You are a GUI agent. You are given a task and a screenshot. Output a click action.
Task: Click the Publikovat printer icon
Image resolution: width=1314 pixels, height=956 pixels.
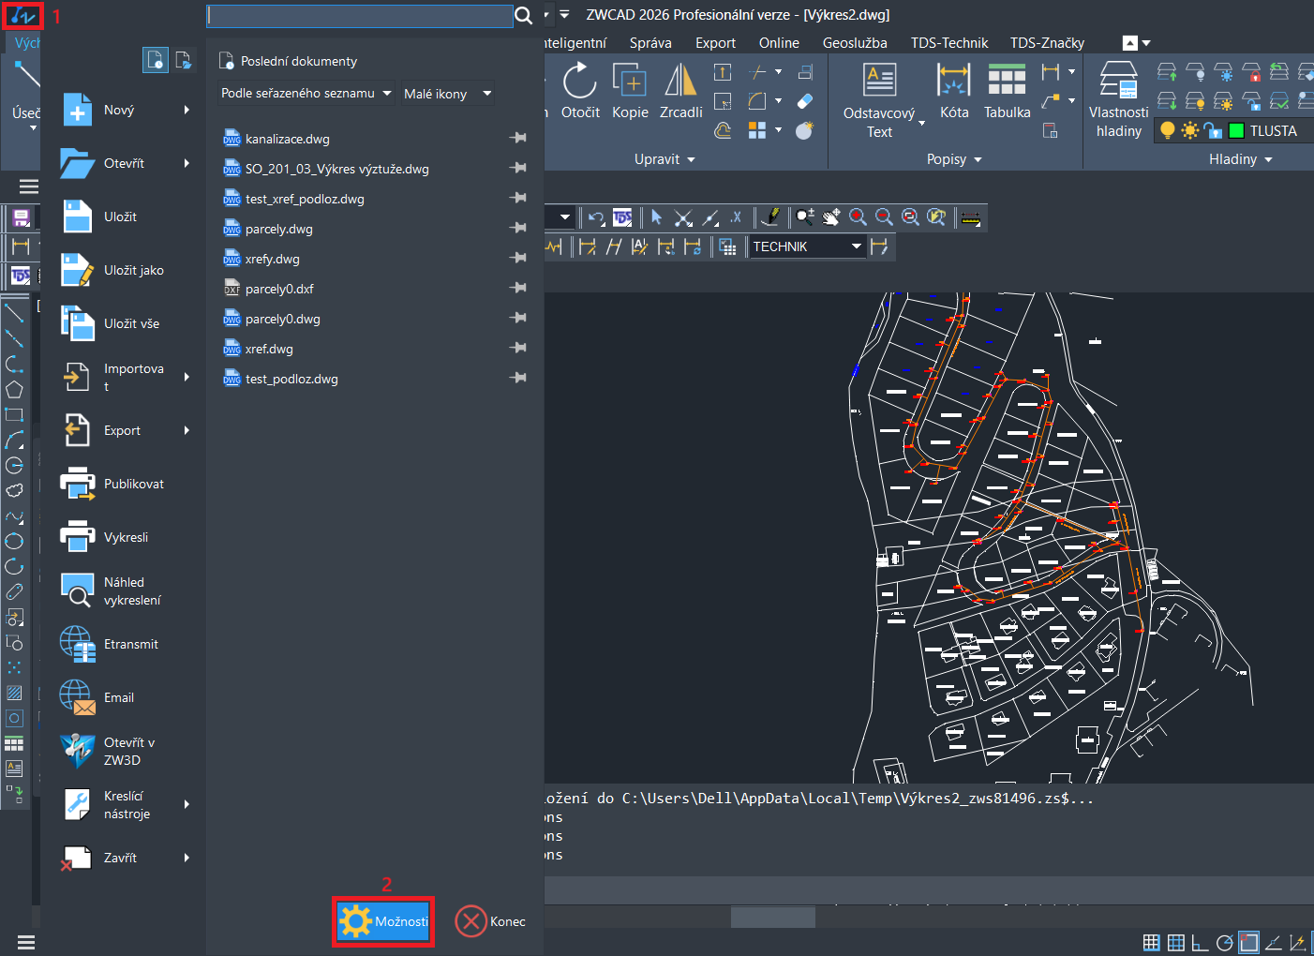77,484
